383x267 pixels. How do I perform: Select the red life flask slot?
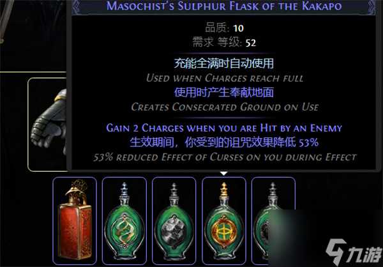[x=75, y=221]
